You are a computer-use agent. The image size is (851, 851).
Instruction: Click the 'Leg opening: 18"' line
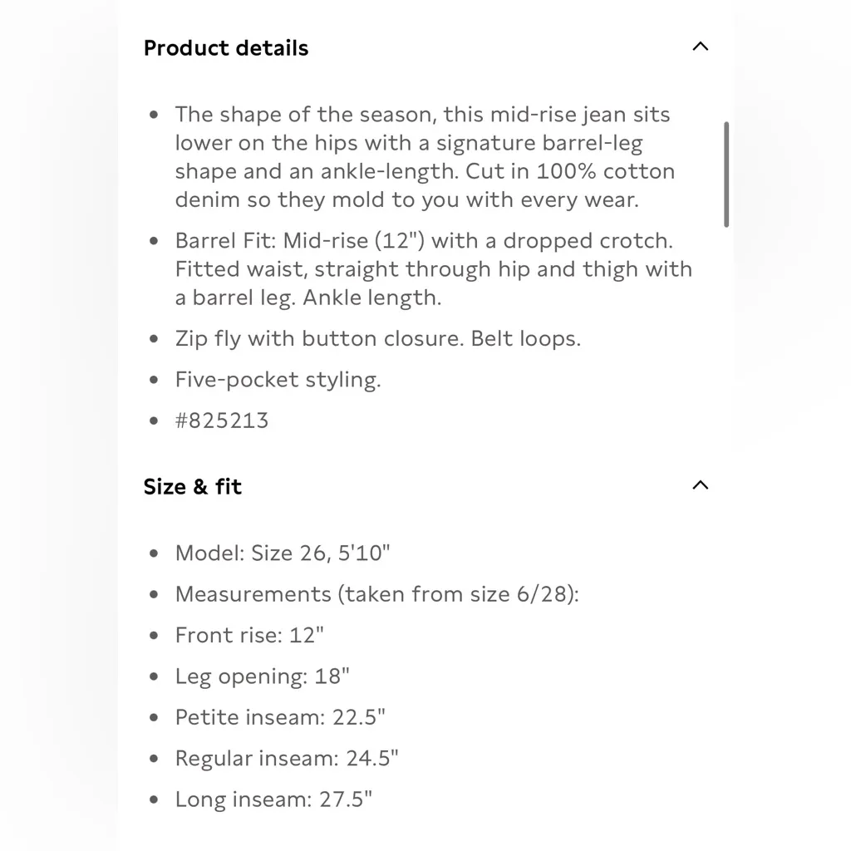(x=262, y=676)
